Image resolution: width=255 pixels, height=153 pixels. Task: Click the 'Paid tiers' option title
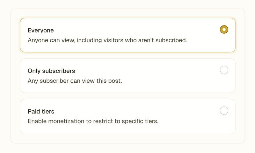click(x=41, y=112)
